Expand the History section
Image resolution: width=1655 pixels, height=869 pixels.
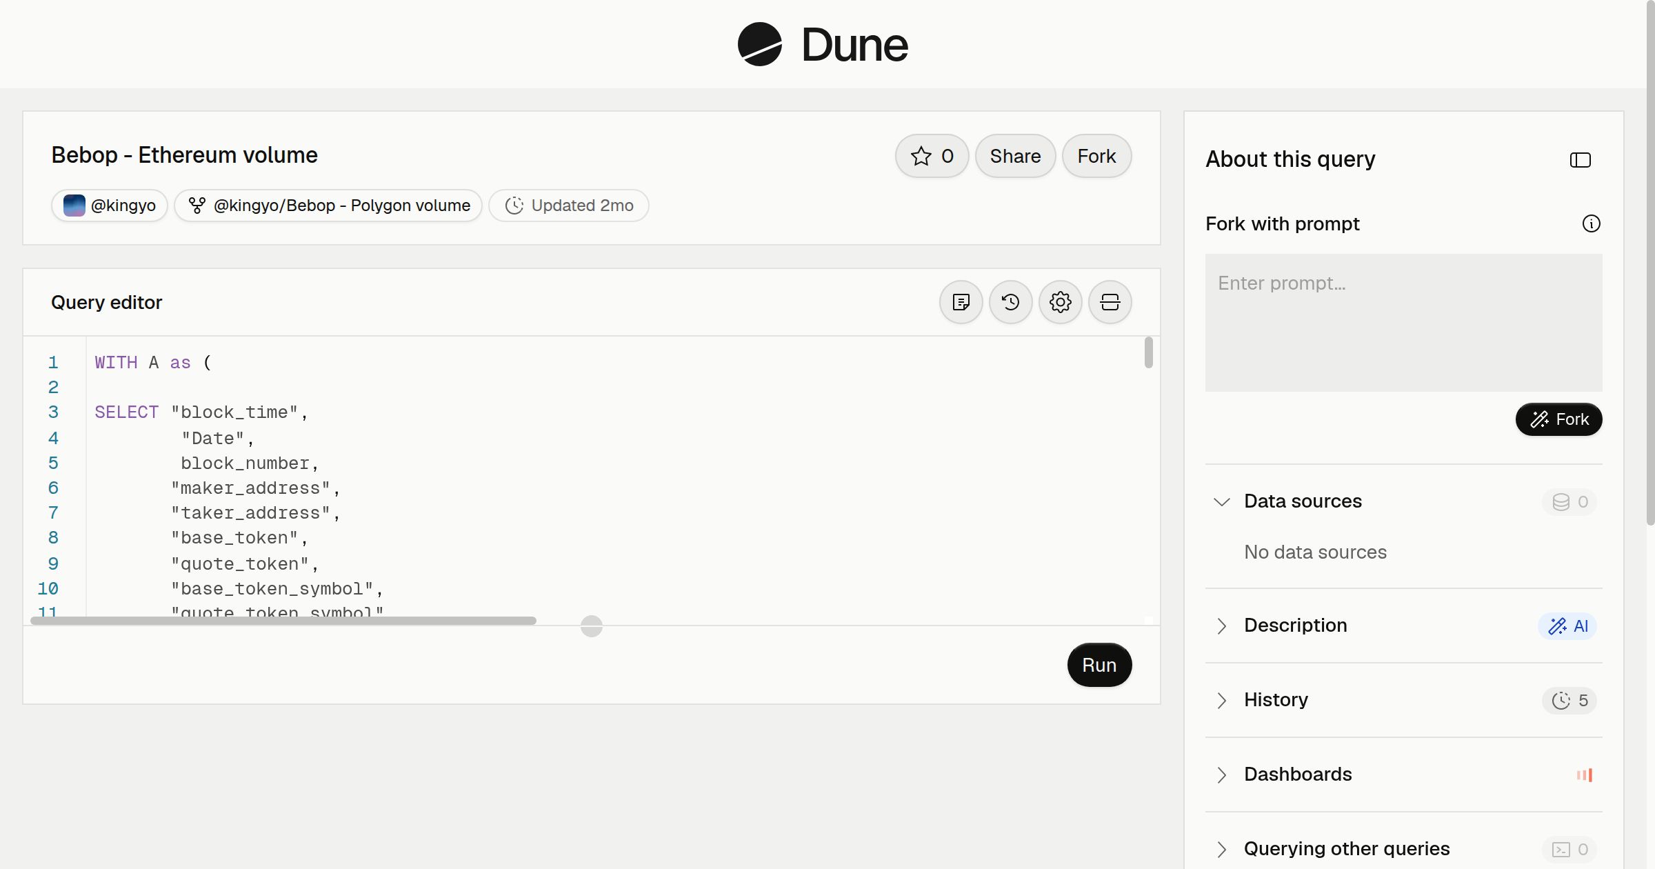1222,701
